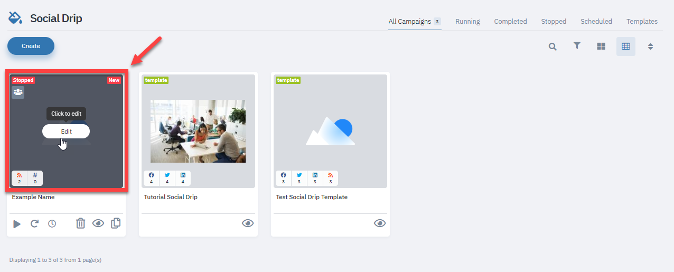Duplicate Example Name with copy icon
Screen dimensions: 674x272
(116, 223)
